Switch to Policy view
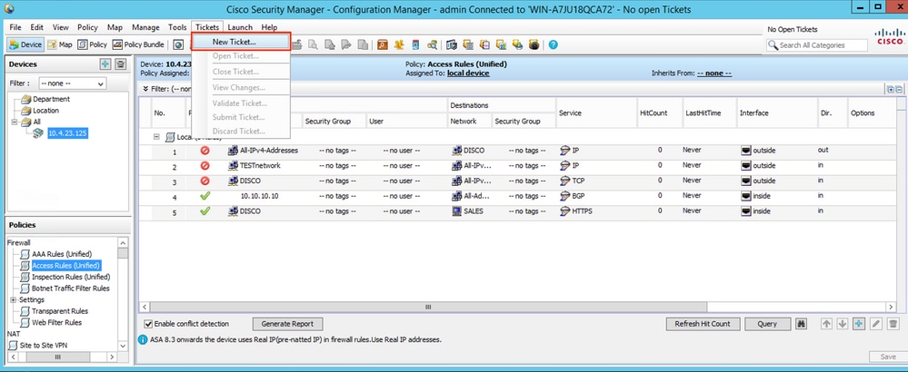This screenshot has width=908, height=372. click(x=93, y=44)
